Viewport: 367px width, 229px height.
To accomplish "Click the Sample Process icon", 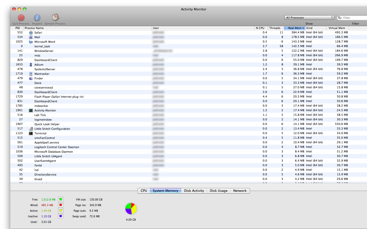I will 55,17.
